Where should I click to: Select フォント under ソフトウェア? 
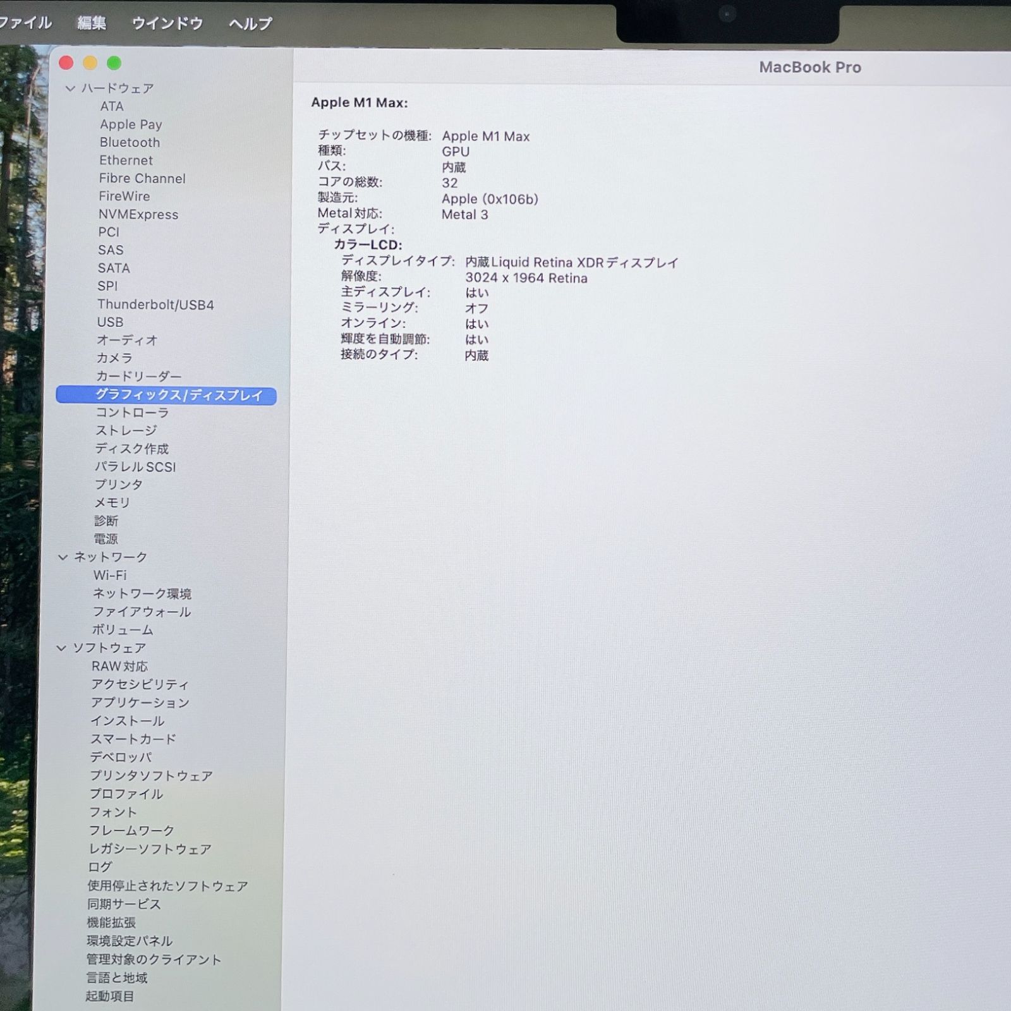point(114,813)
